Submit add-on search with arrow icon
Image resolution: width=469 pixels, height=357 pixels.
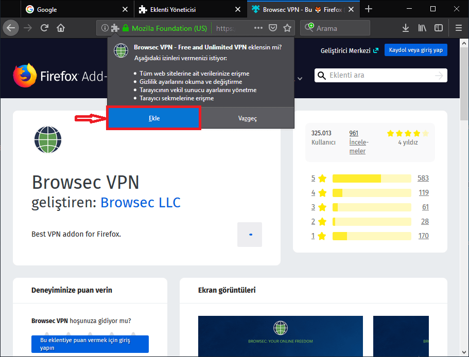[439, 75]
